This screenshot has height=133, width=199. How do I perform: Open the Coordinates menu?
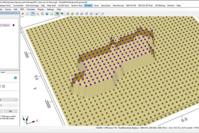[18, 6]
